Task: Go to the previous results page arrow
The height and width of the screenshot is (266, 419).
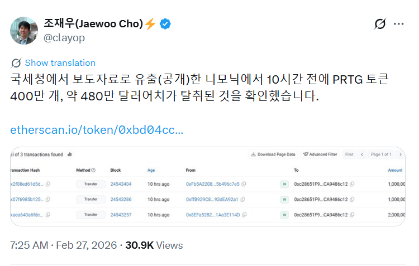Action: [x=362, y=154]
